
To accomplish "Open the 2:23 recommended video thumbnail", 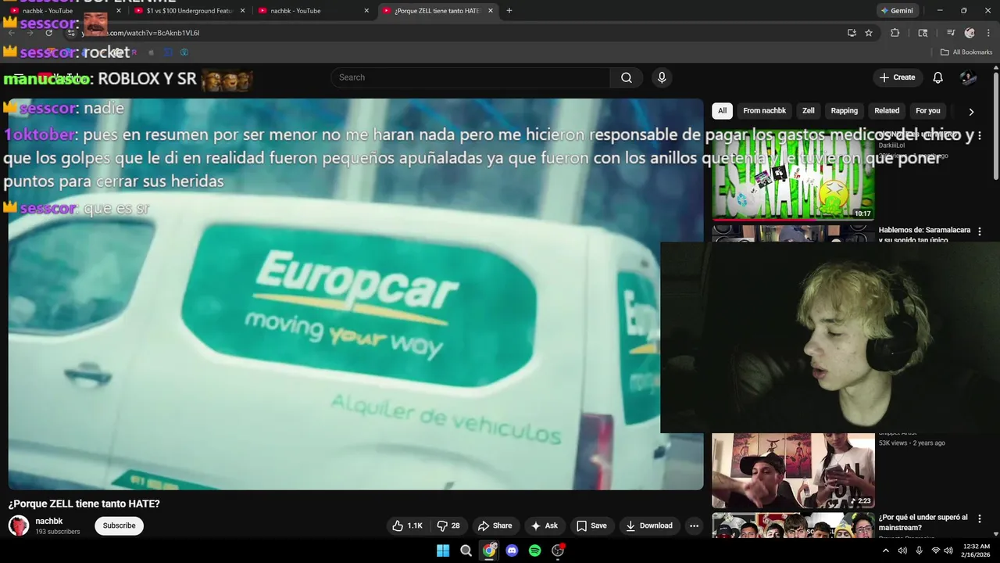I will (793, 470).
